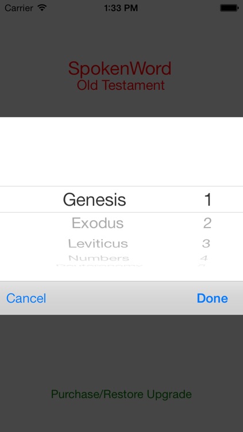Tap the Old Testament subtitle
This screenshot has height=432, width=243.
click(x=121, y=85)
